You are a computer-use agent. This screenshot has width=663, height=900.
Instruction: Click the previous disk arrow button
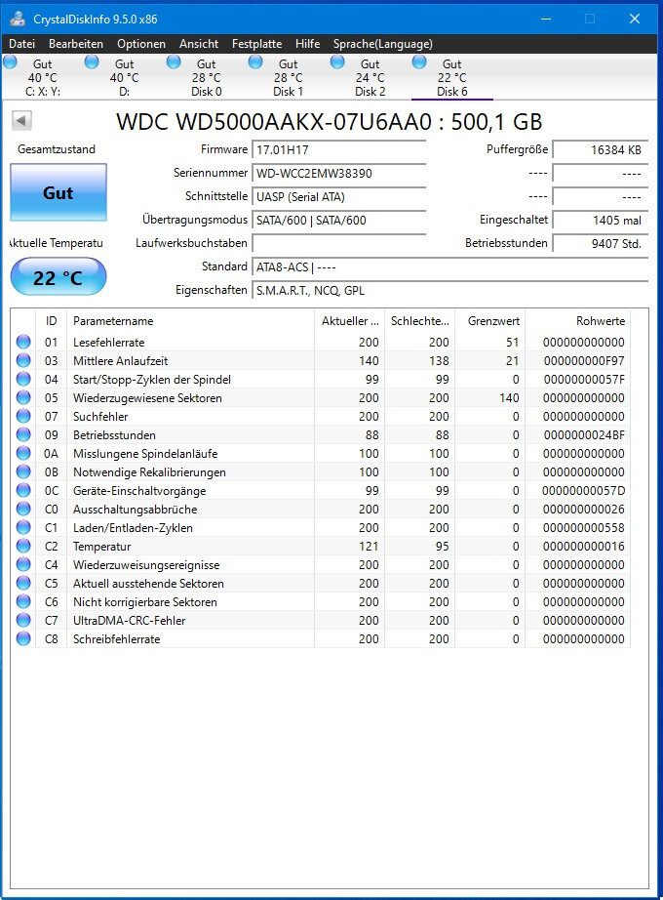click(x=21, y=120)
